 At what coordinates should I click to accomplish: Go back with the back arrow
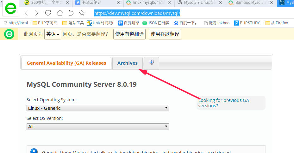[26, 13]
